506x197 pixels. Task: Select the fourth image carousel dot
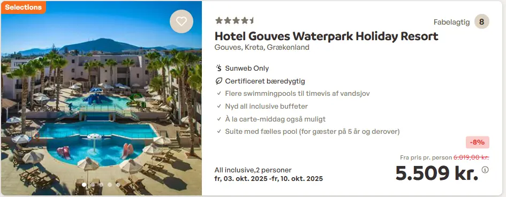pos(110,185)
